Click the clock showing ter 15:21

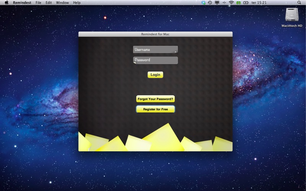pyautogui.click(x=259, y=3)
